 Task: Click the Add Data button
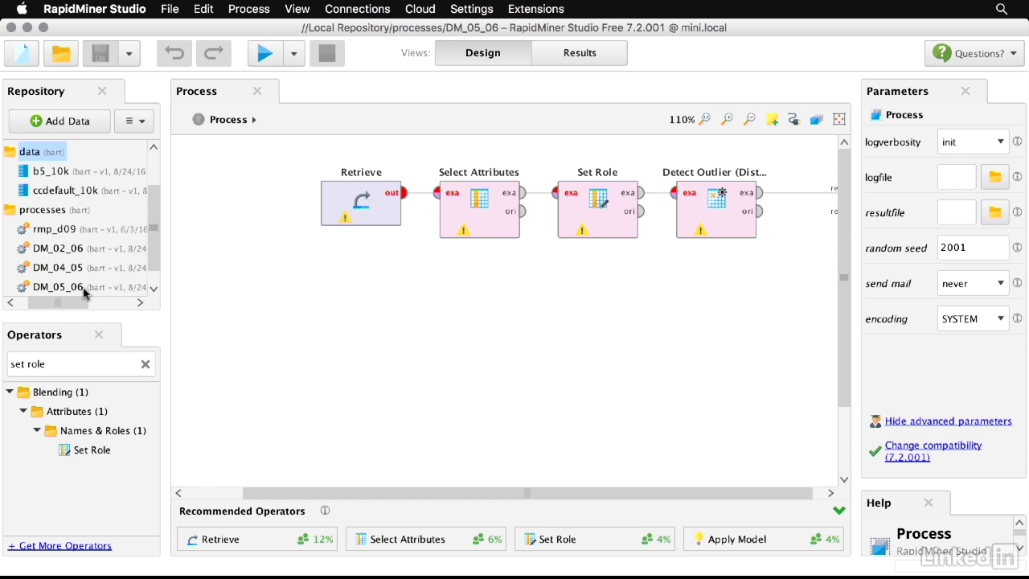tap(59, 121)
